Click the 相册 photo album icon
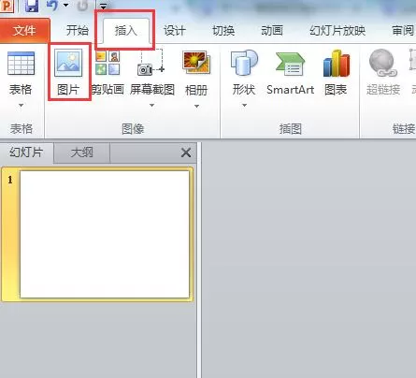This screenshot has height=378, width=416. coord(196,64)
